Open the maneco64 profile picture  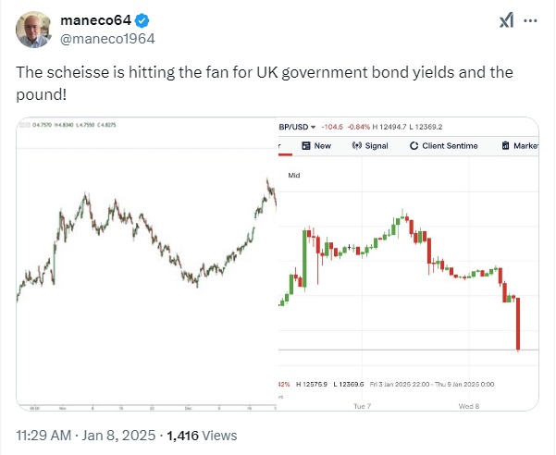click(x=33, y=30)
